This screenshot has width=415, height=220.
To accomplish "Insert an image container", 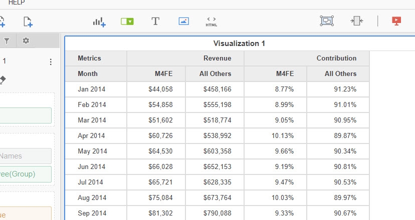I will click(183, 21).
